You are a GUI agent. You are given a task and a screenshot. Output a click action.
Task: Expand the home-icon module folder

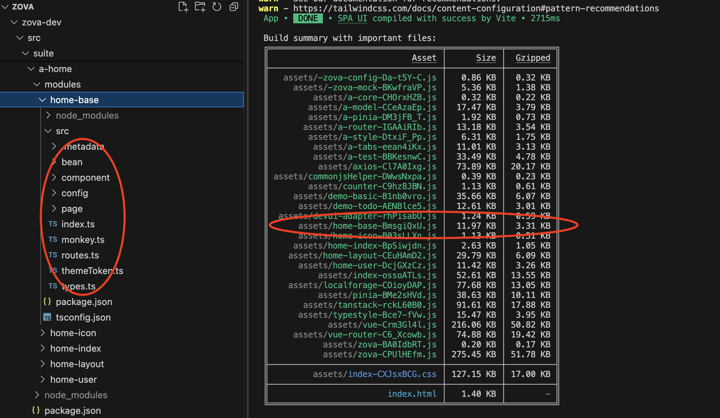click(73, 333)
